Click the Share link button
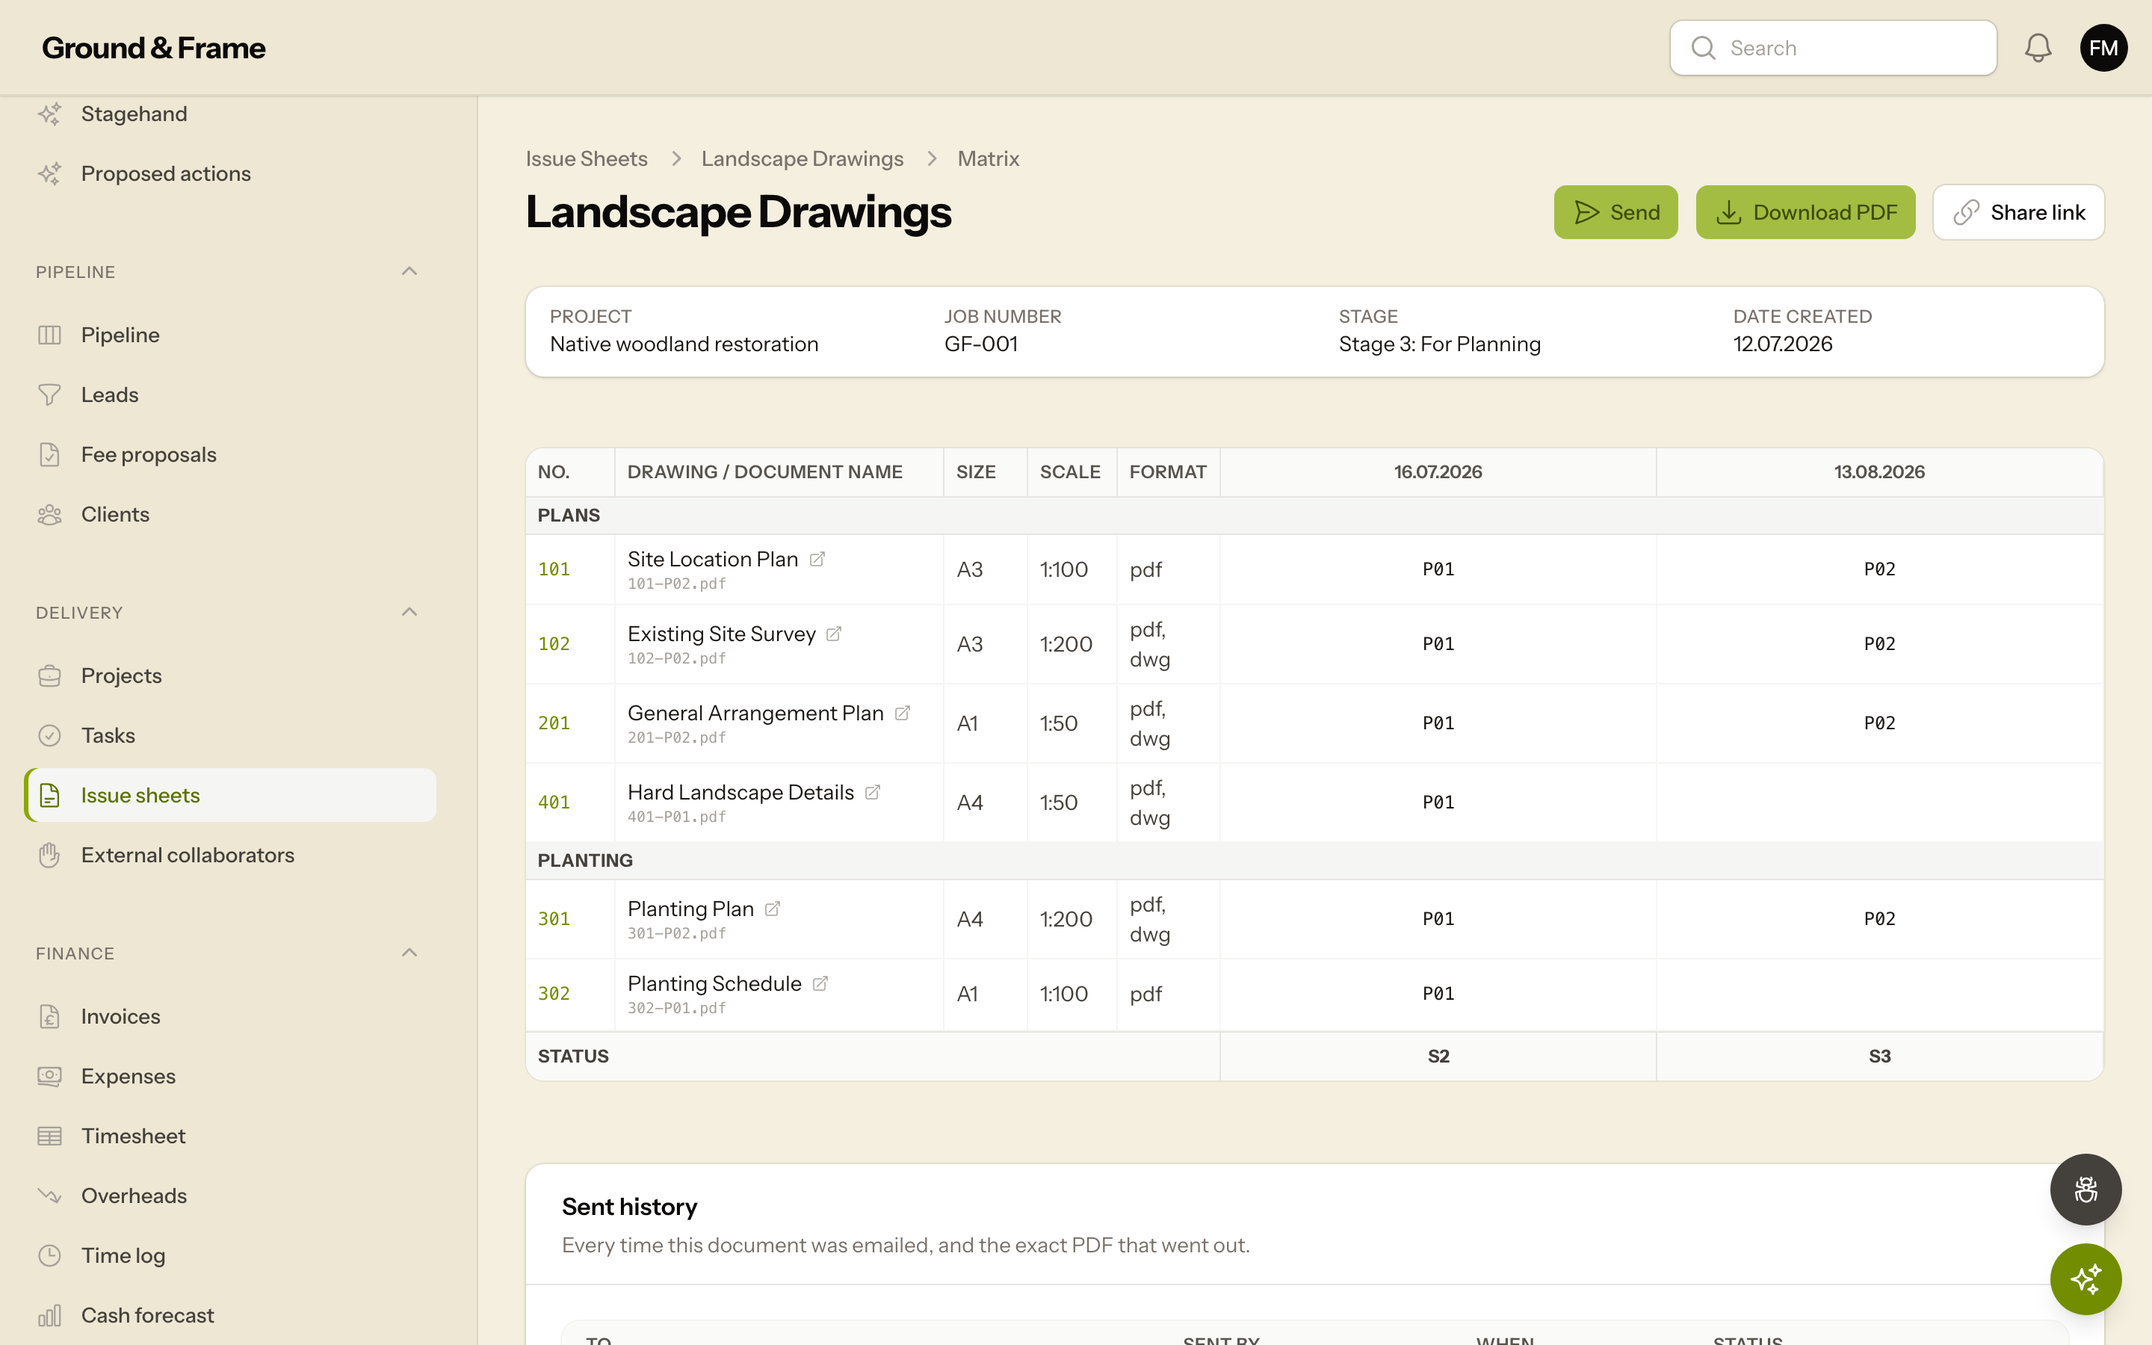This screenshot has width=2152, height=1345. pos(2018,213)
